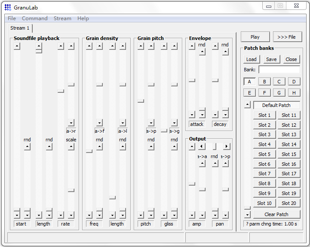Click the patch slider up arrow
The width and height of the screenshot is (310, 247).
(247, 104)
